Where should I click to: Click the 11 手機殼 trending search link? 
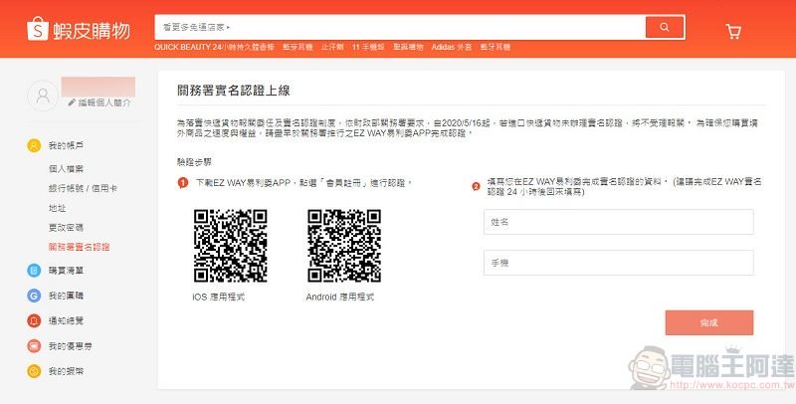(x=368, y=47)
